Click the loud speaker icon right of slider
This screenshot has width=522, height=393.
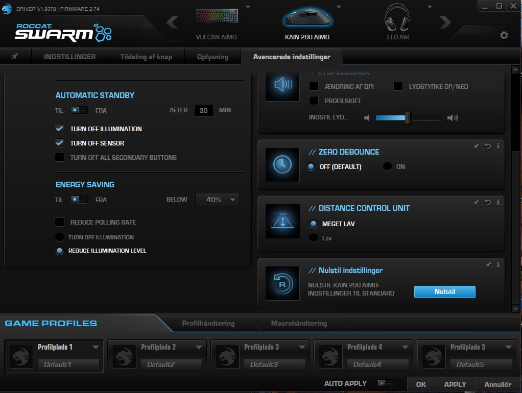[x=453, y=118]
